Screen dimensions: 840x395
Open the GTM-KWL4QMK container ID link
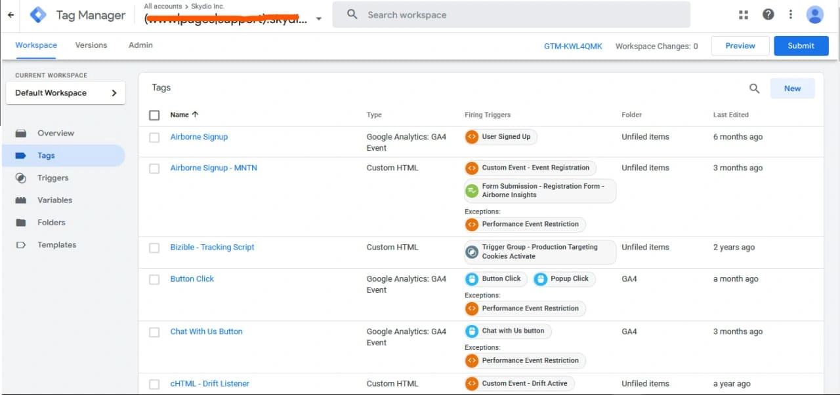573,47
